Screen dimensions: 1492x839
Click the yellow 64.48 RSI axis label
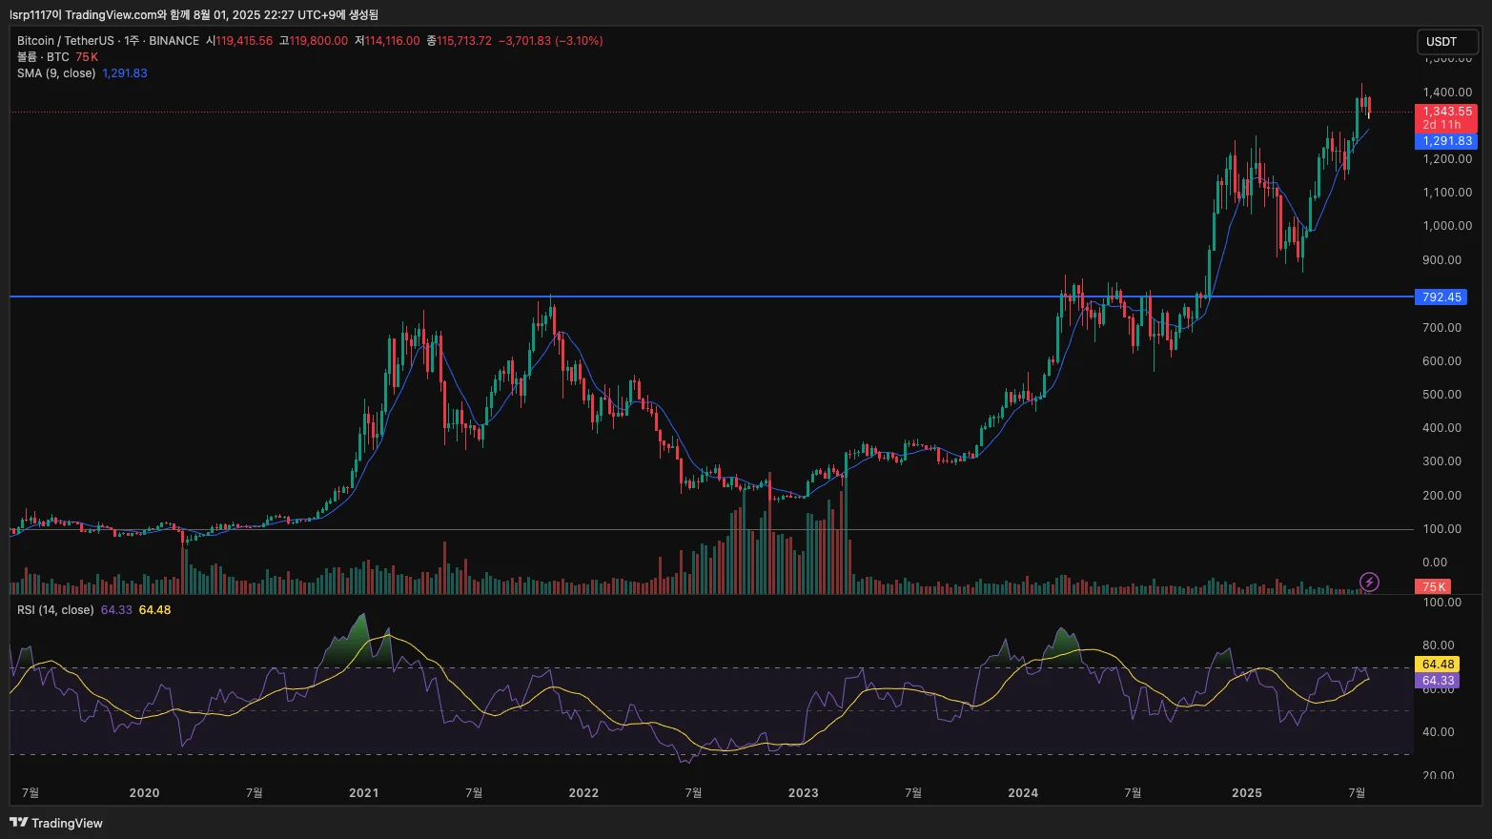(x=1438, y=665)
